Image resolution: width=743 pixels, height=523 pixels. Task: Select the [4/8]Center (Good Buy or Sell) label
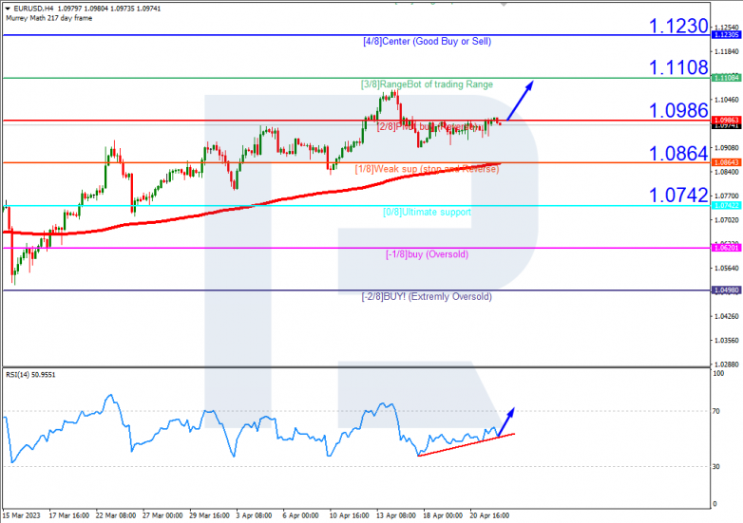coord(427,41)
